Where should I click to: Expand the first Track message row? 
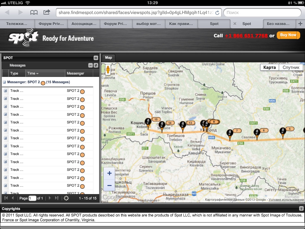pos(5,91)
